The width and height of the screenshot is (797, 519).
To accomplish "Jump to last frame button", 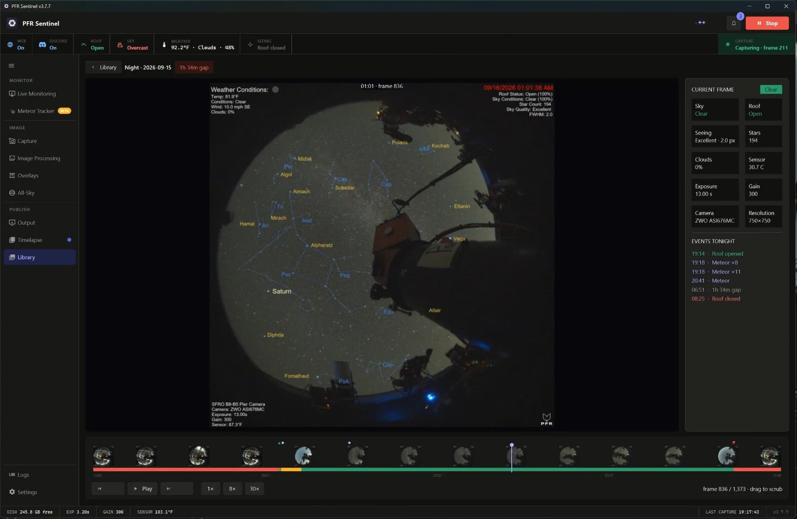I will pos(177,489).
